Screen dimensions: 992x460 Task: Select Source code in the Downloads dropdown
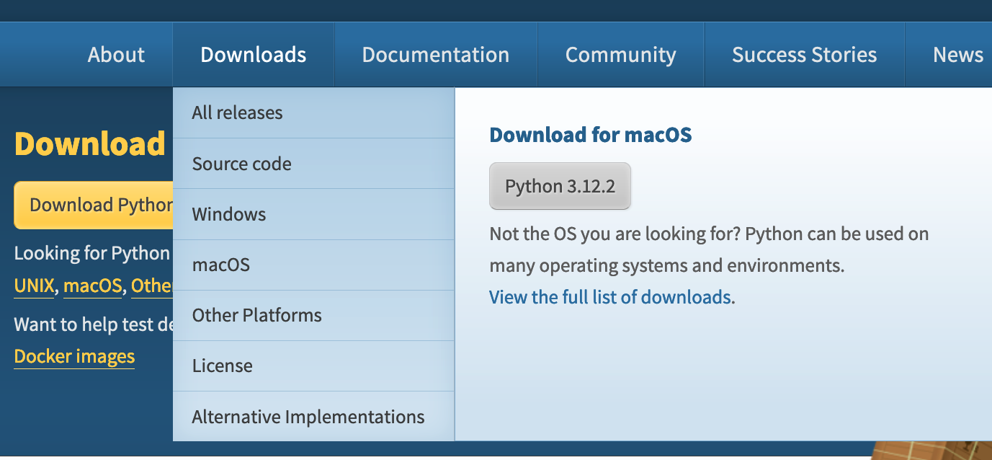(313, 164)
